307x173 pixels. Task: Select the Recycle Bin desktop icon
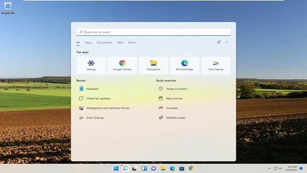[x=8, y=8]
